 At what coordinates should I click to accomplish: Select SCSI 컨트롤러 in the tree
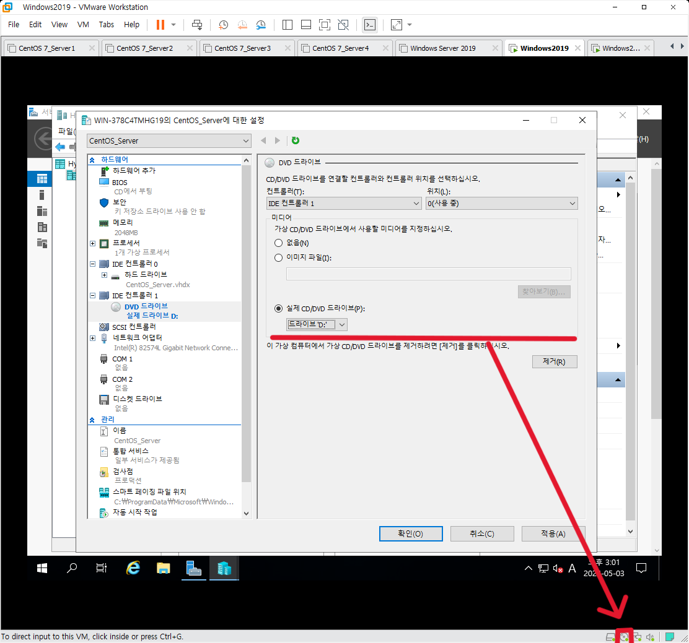click(x=134, y=327)
